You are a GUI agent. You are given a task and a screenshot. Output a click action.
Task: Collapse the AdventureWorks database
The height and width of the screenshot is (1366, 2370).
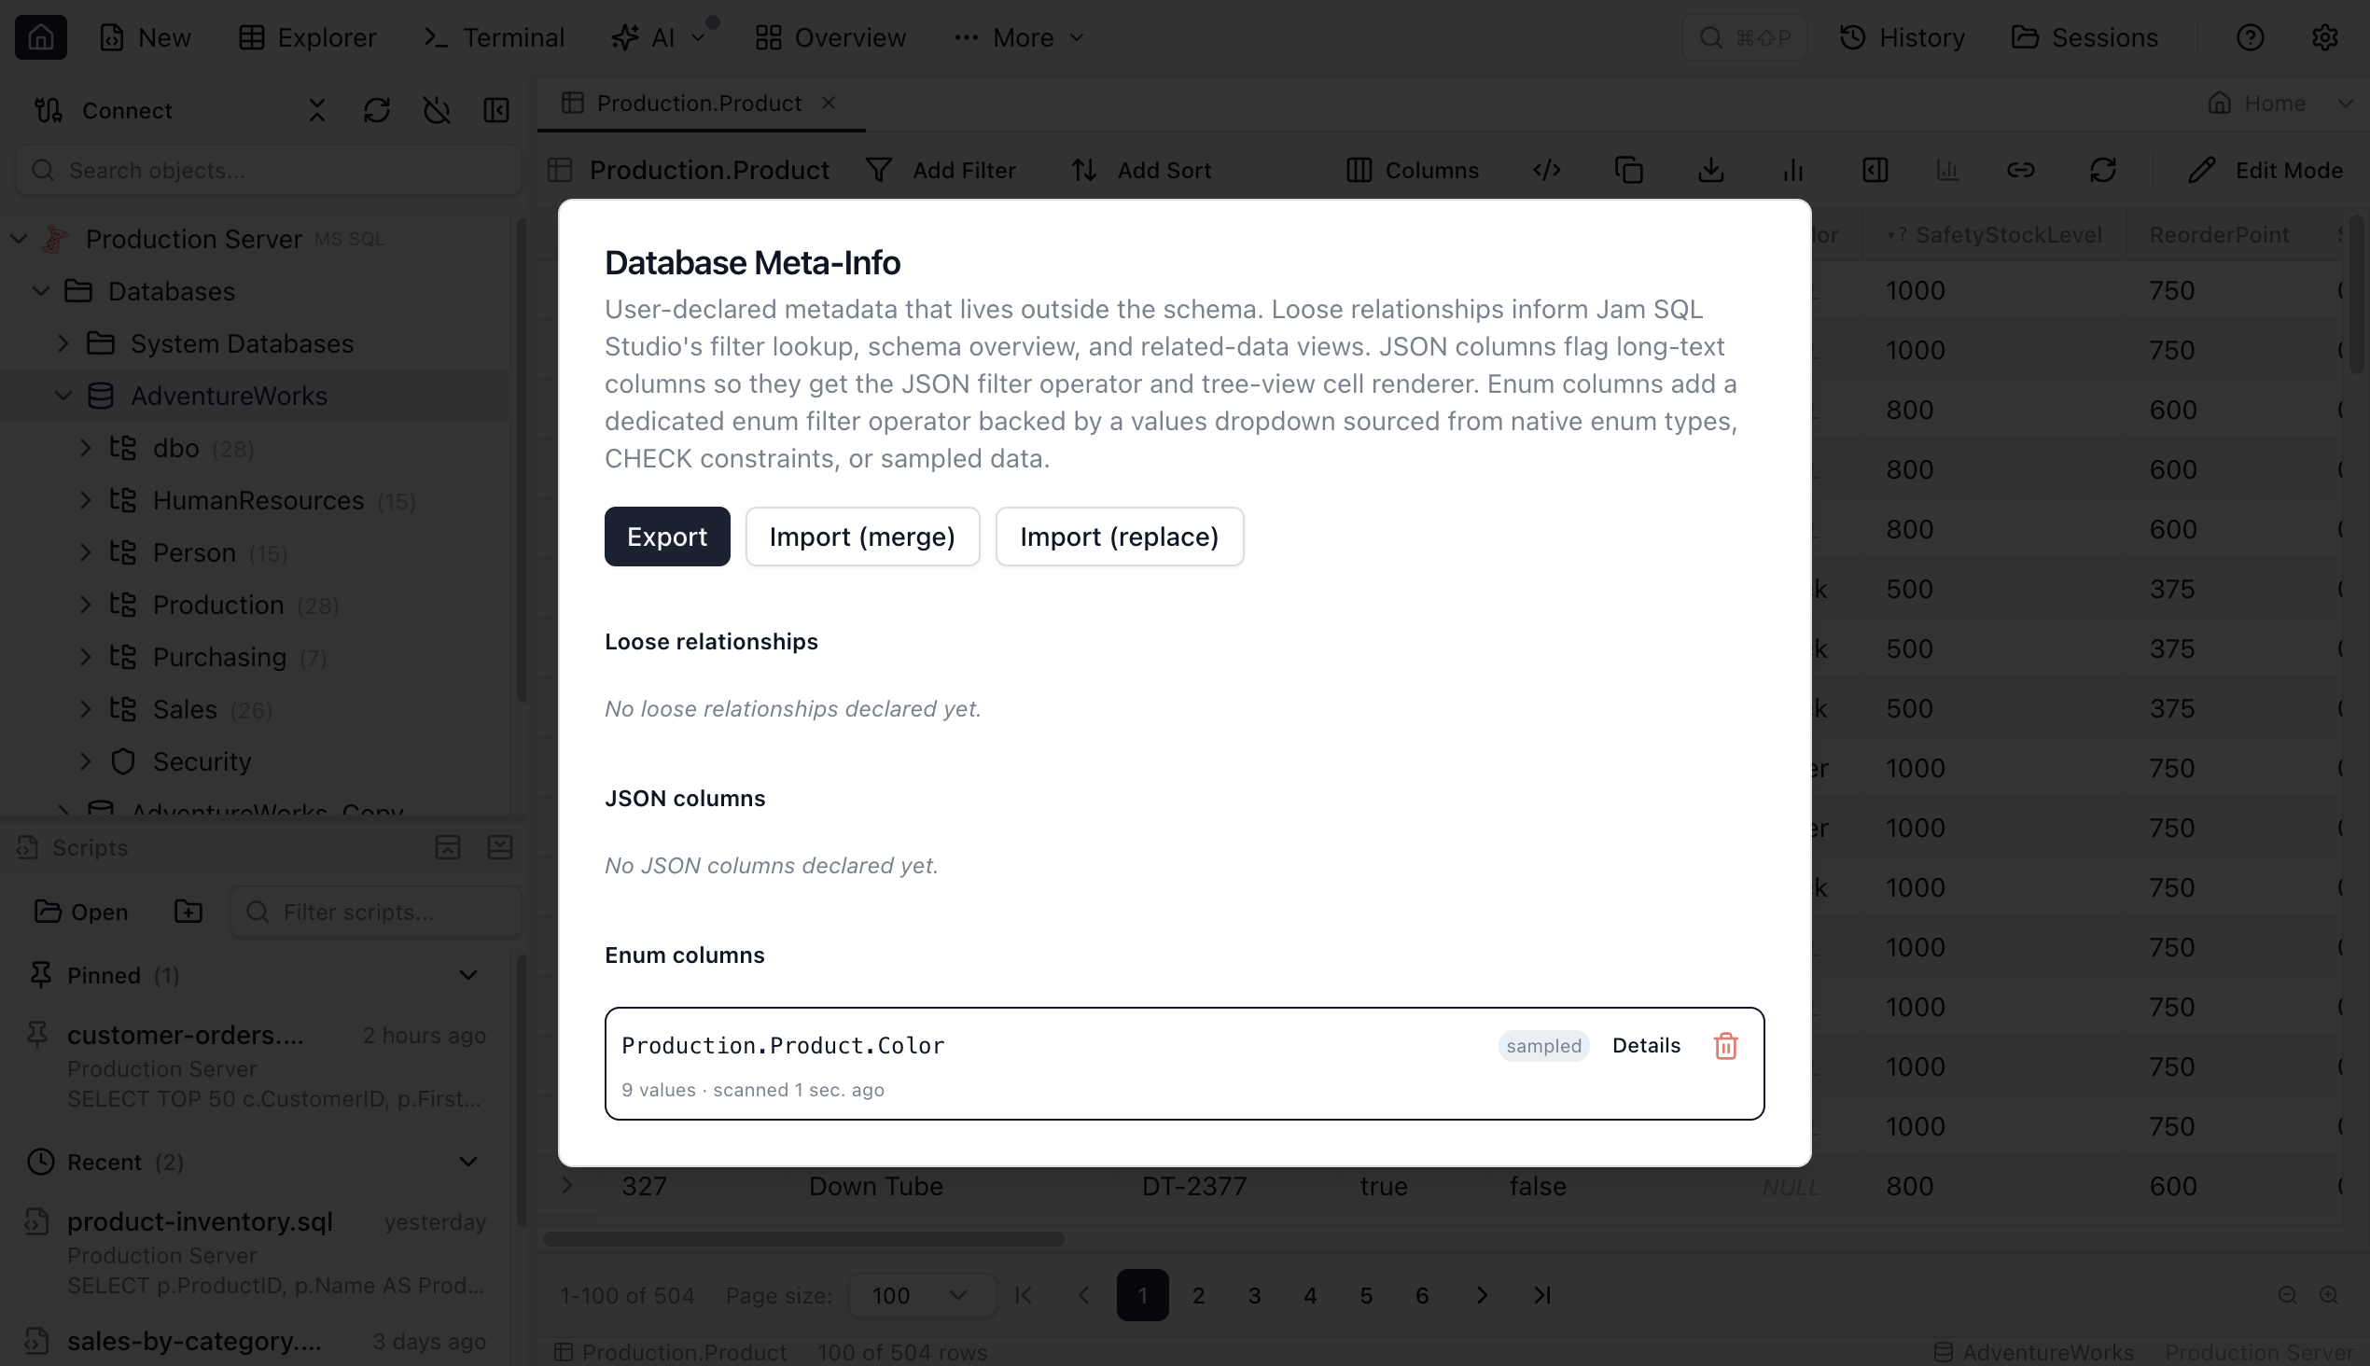[63, 396]
